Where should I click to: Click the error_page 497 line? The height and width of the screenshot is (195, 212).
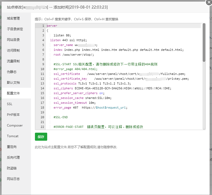[90, 108]
